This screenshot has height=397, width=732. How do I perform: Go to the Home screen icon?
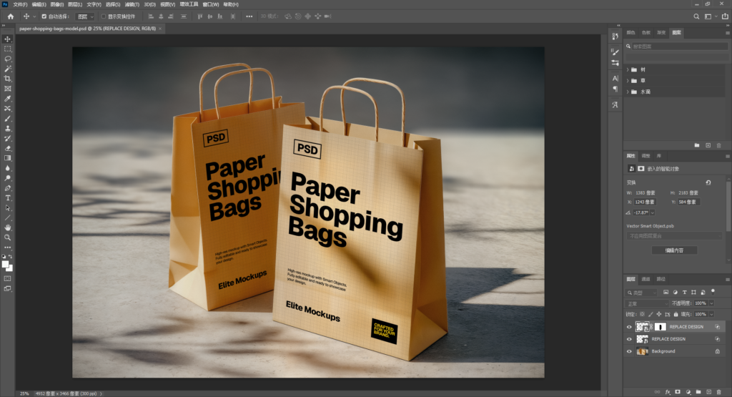point(10,16)
